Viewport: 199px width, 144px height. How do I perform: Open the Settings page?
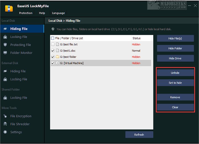[22, 132]
